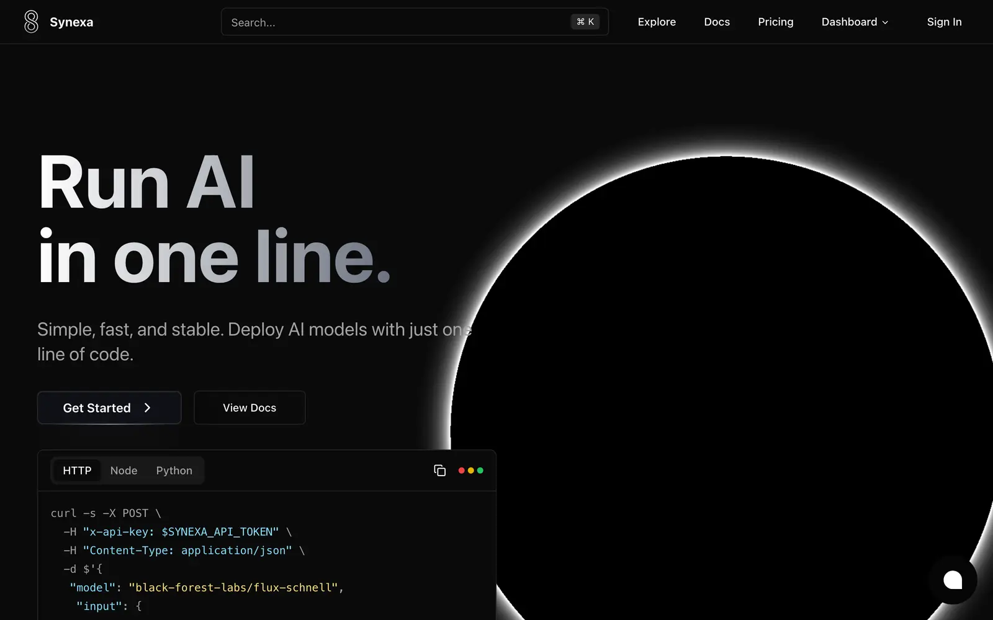Click the x-api-key header code line
Viewport: 993px width, 620px height.
point(177,532)
